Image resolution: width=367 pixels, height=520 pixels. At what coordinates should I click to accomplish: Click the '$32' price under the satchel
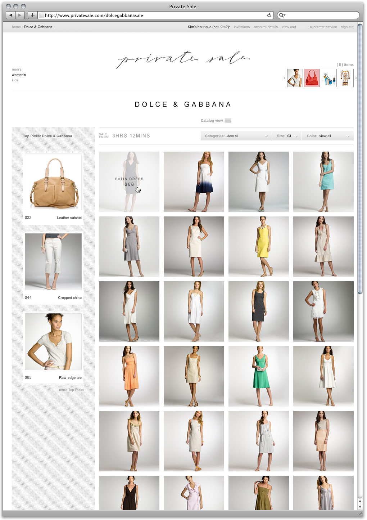pos(28,218)
